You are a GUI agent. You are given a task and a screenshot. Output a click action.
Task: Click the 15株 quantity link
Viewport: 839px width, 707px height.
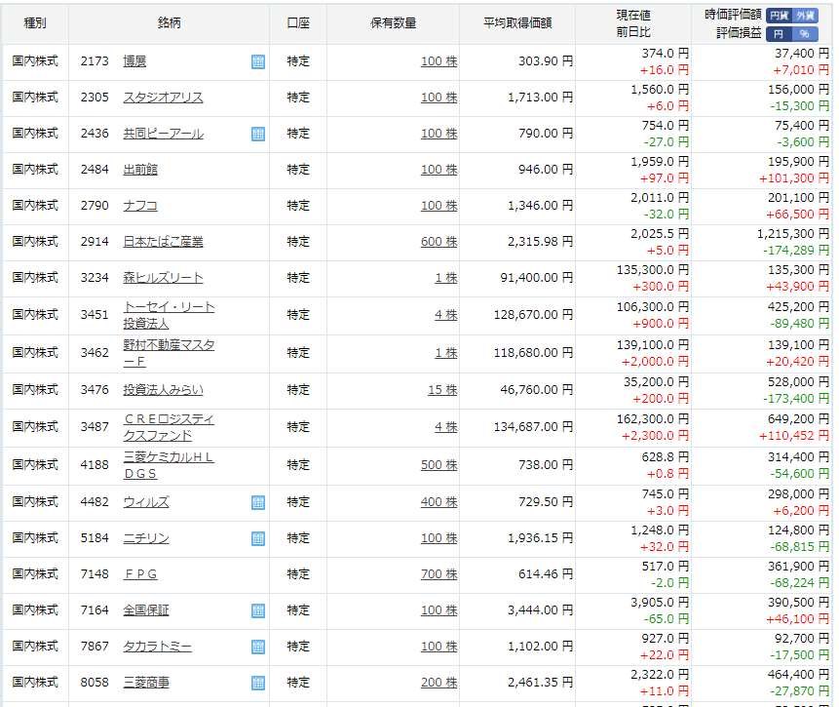coord(442,390)
